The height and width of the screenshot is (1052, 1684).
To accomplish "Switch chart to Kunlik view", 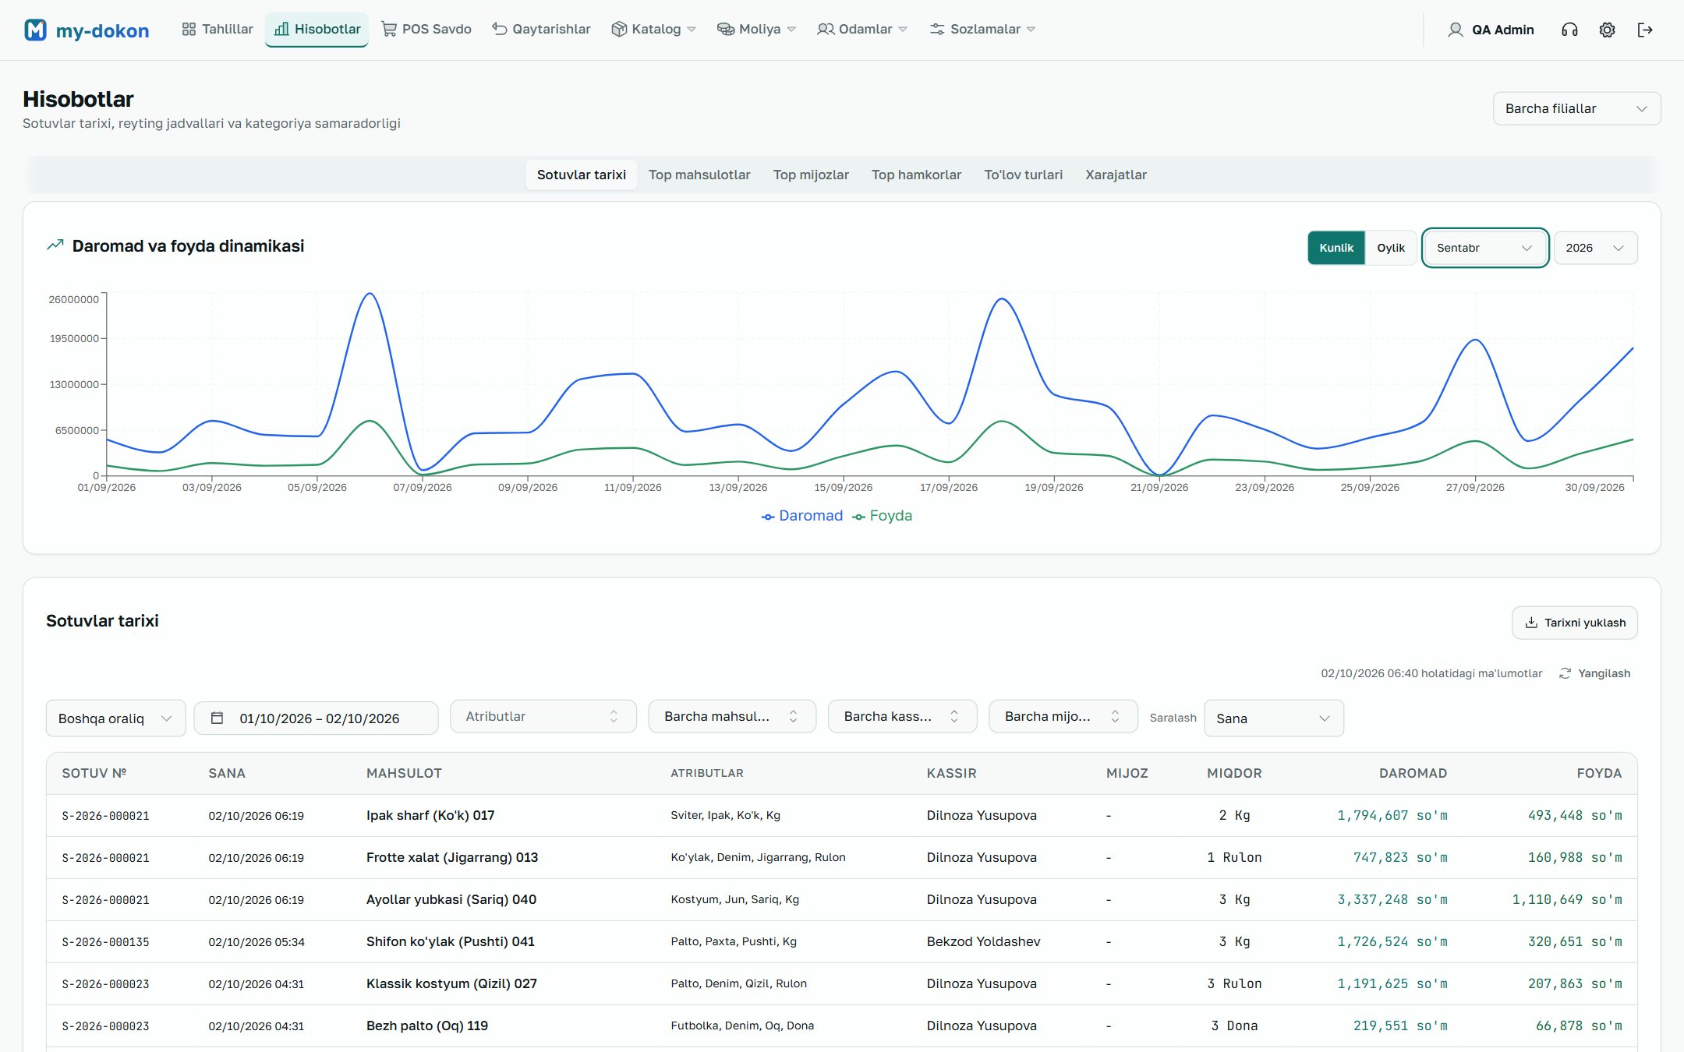I will point(1336,248).
